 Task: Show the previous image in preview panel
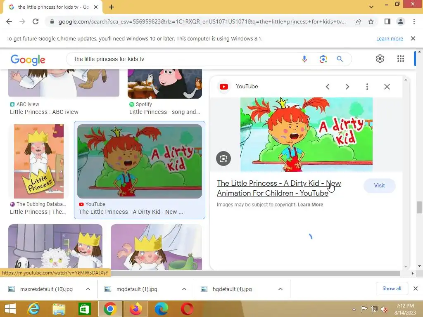click(328, 87)
